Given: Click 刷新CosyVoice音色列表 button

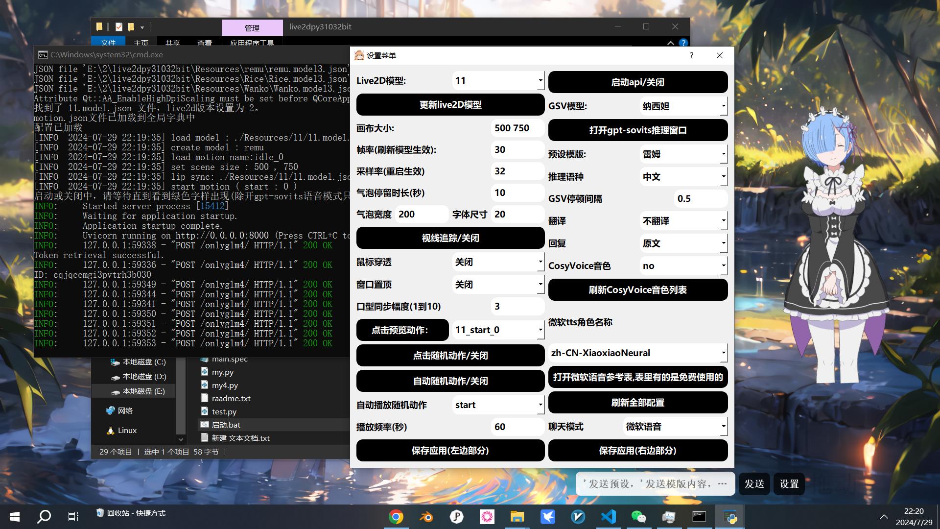Looking at the screenshot, I should [x=638, y=290].
